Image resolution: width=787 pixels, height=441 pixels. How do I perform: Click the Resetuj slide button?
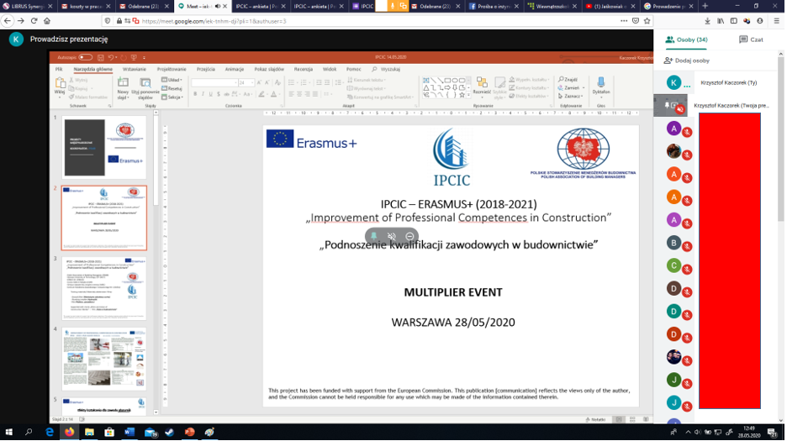[x=172, y=88]
